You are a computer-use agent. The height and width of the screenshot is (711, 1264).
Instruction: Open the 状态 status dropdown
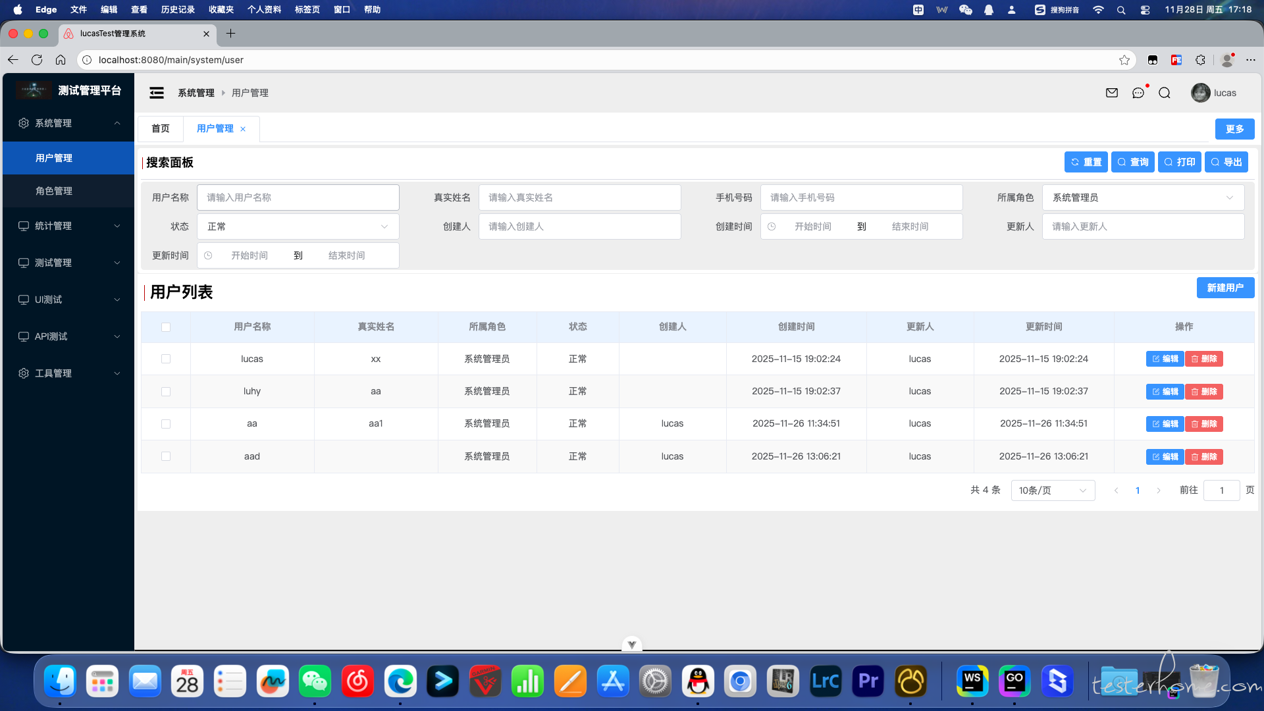pos(298,226)
